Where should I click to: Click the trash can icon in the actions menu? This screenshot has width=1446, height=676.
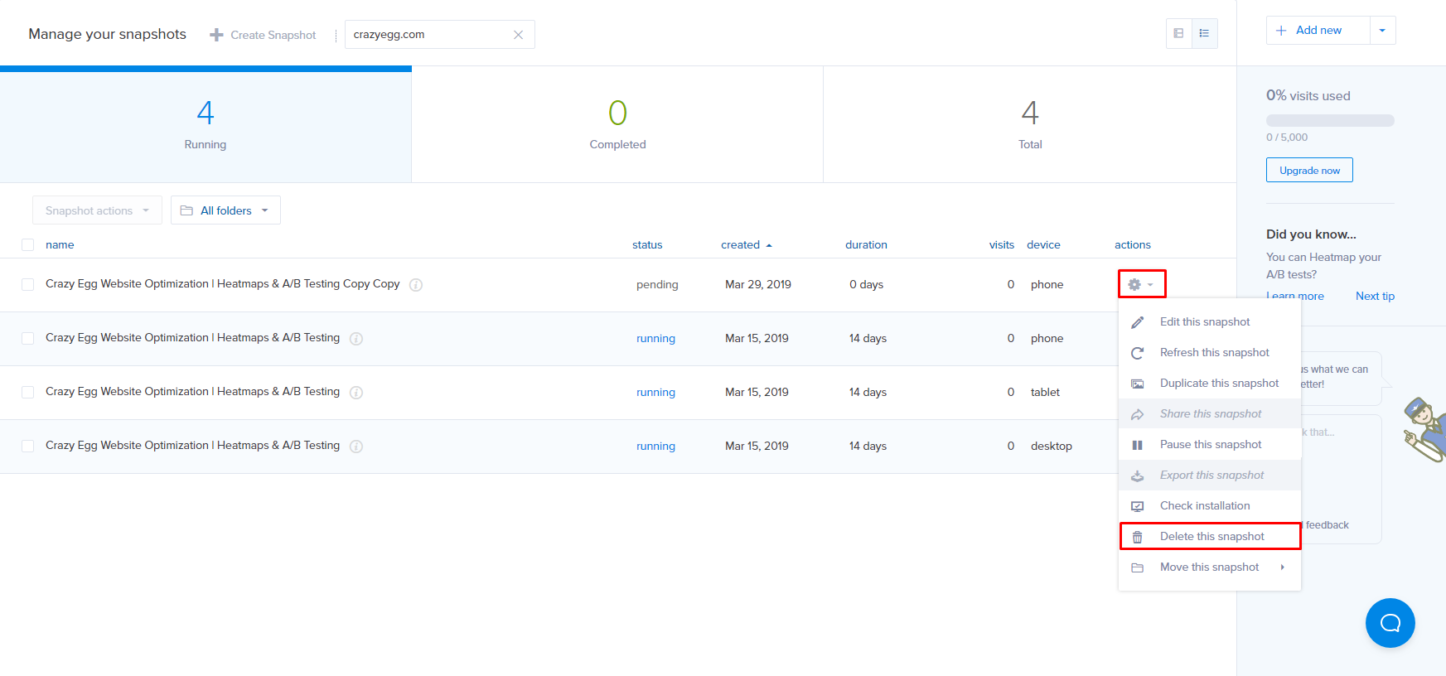click(1138, 537)
